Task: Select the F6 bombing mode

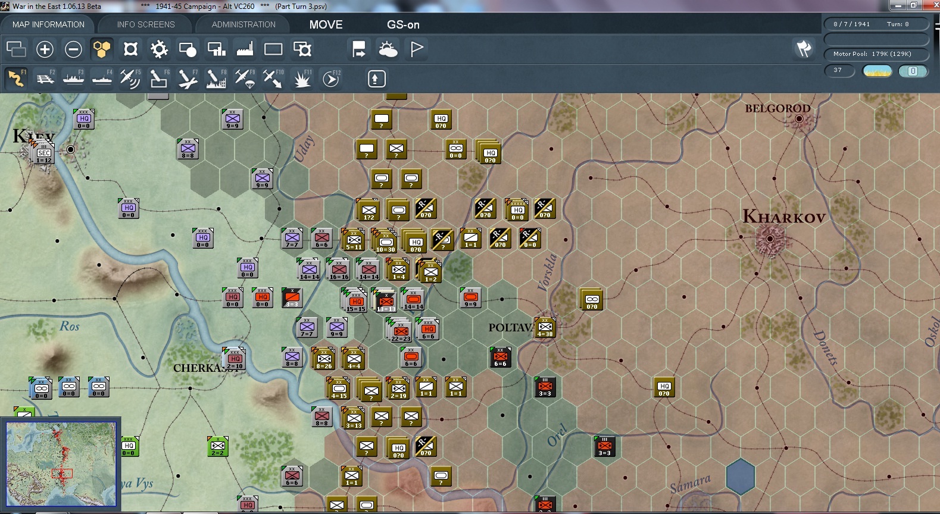Action: [x=159, y=79]
